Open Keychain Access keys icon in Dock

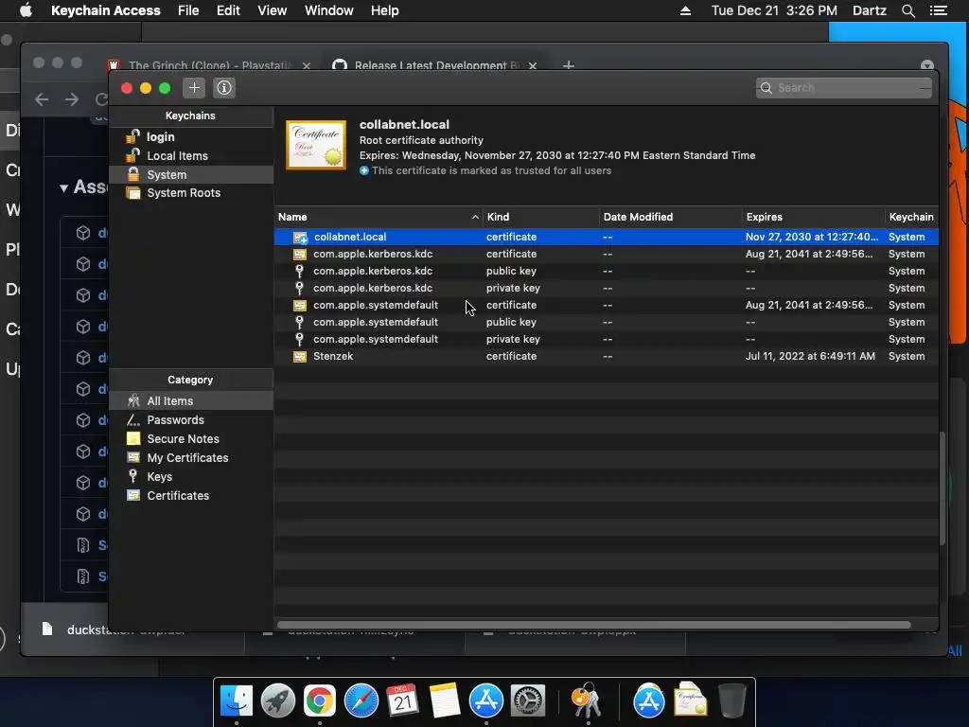587,701
